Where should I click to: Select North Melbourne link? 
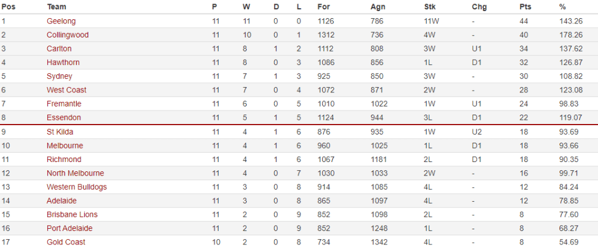point(75,173)
